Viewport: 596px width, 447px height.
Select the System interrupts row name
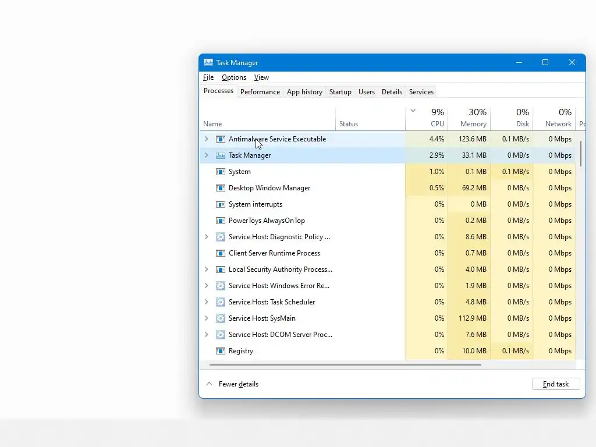[256, 204]
